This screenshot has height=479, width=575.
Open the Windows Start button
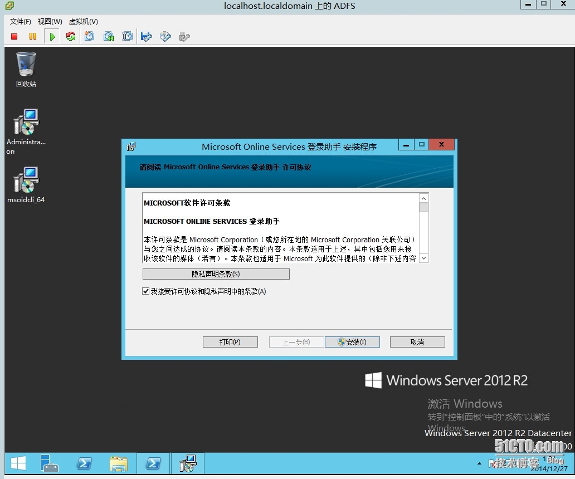click(x=18, y=463)
